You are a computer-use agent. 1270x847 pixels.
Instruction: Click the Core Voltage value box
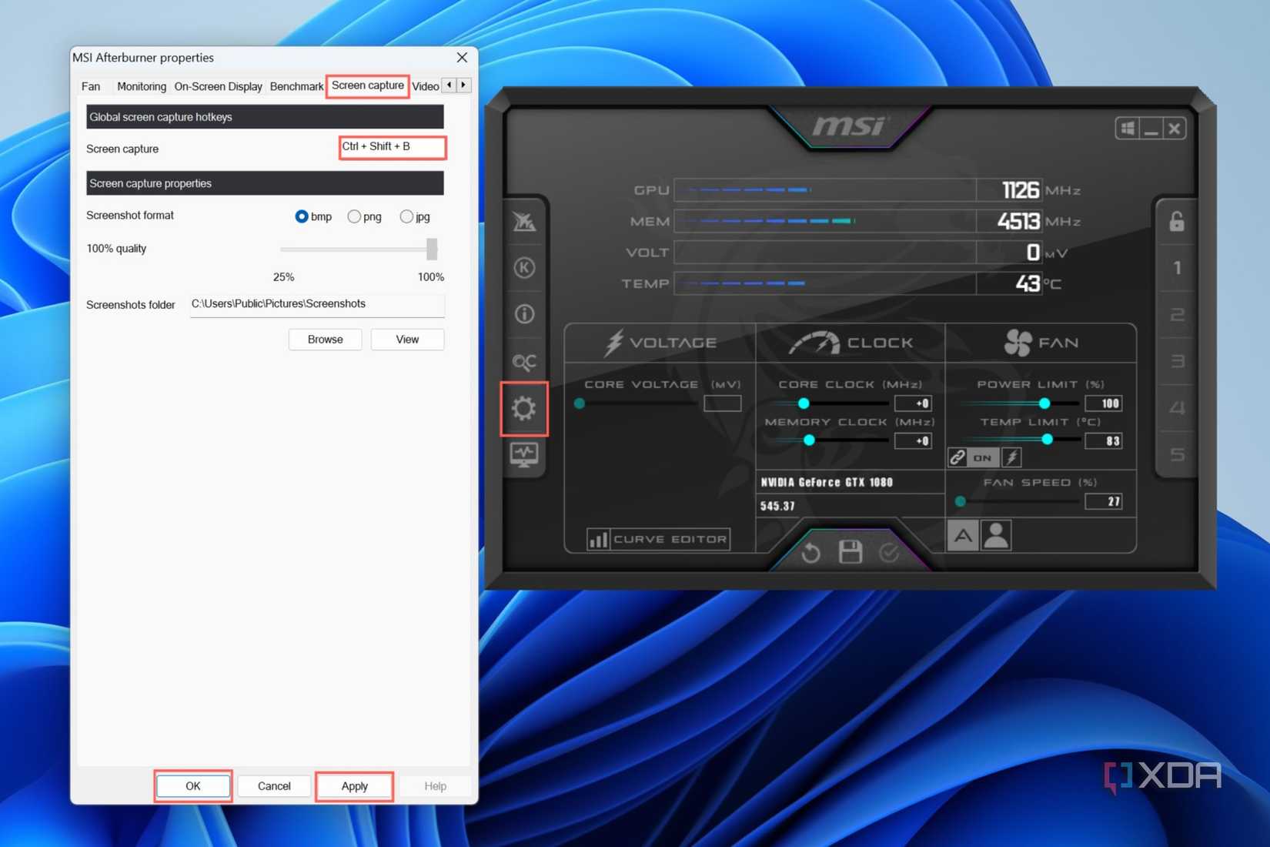723,403
